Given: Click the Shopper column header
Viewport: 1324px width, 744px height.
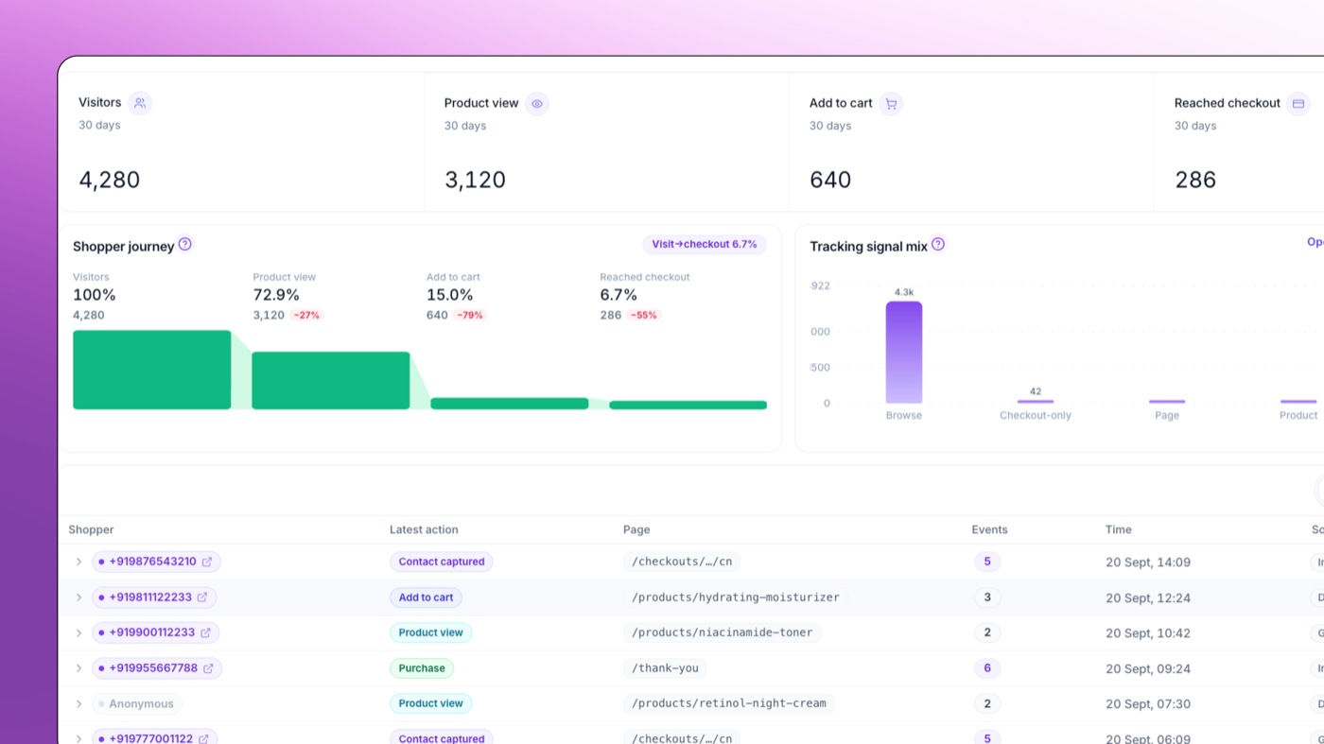Looking at the screenshot, I should click(91, 529).
